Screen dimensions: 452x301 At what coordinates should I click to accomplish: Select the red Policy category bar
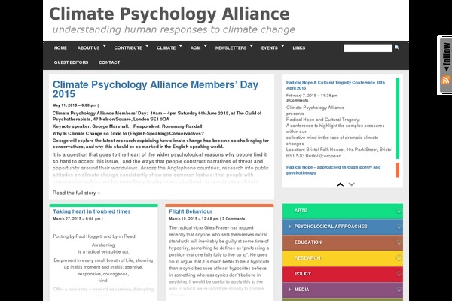(x=343, y=274)
